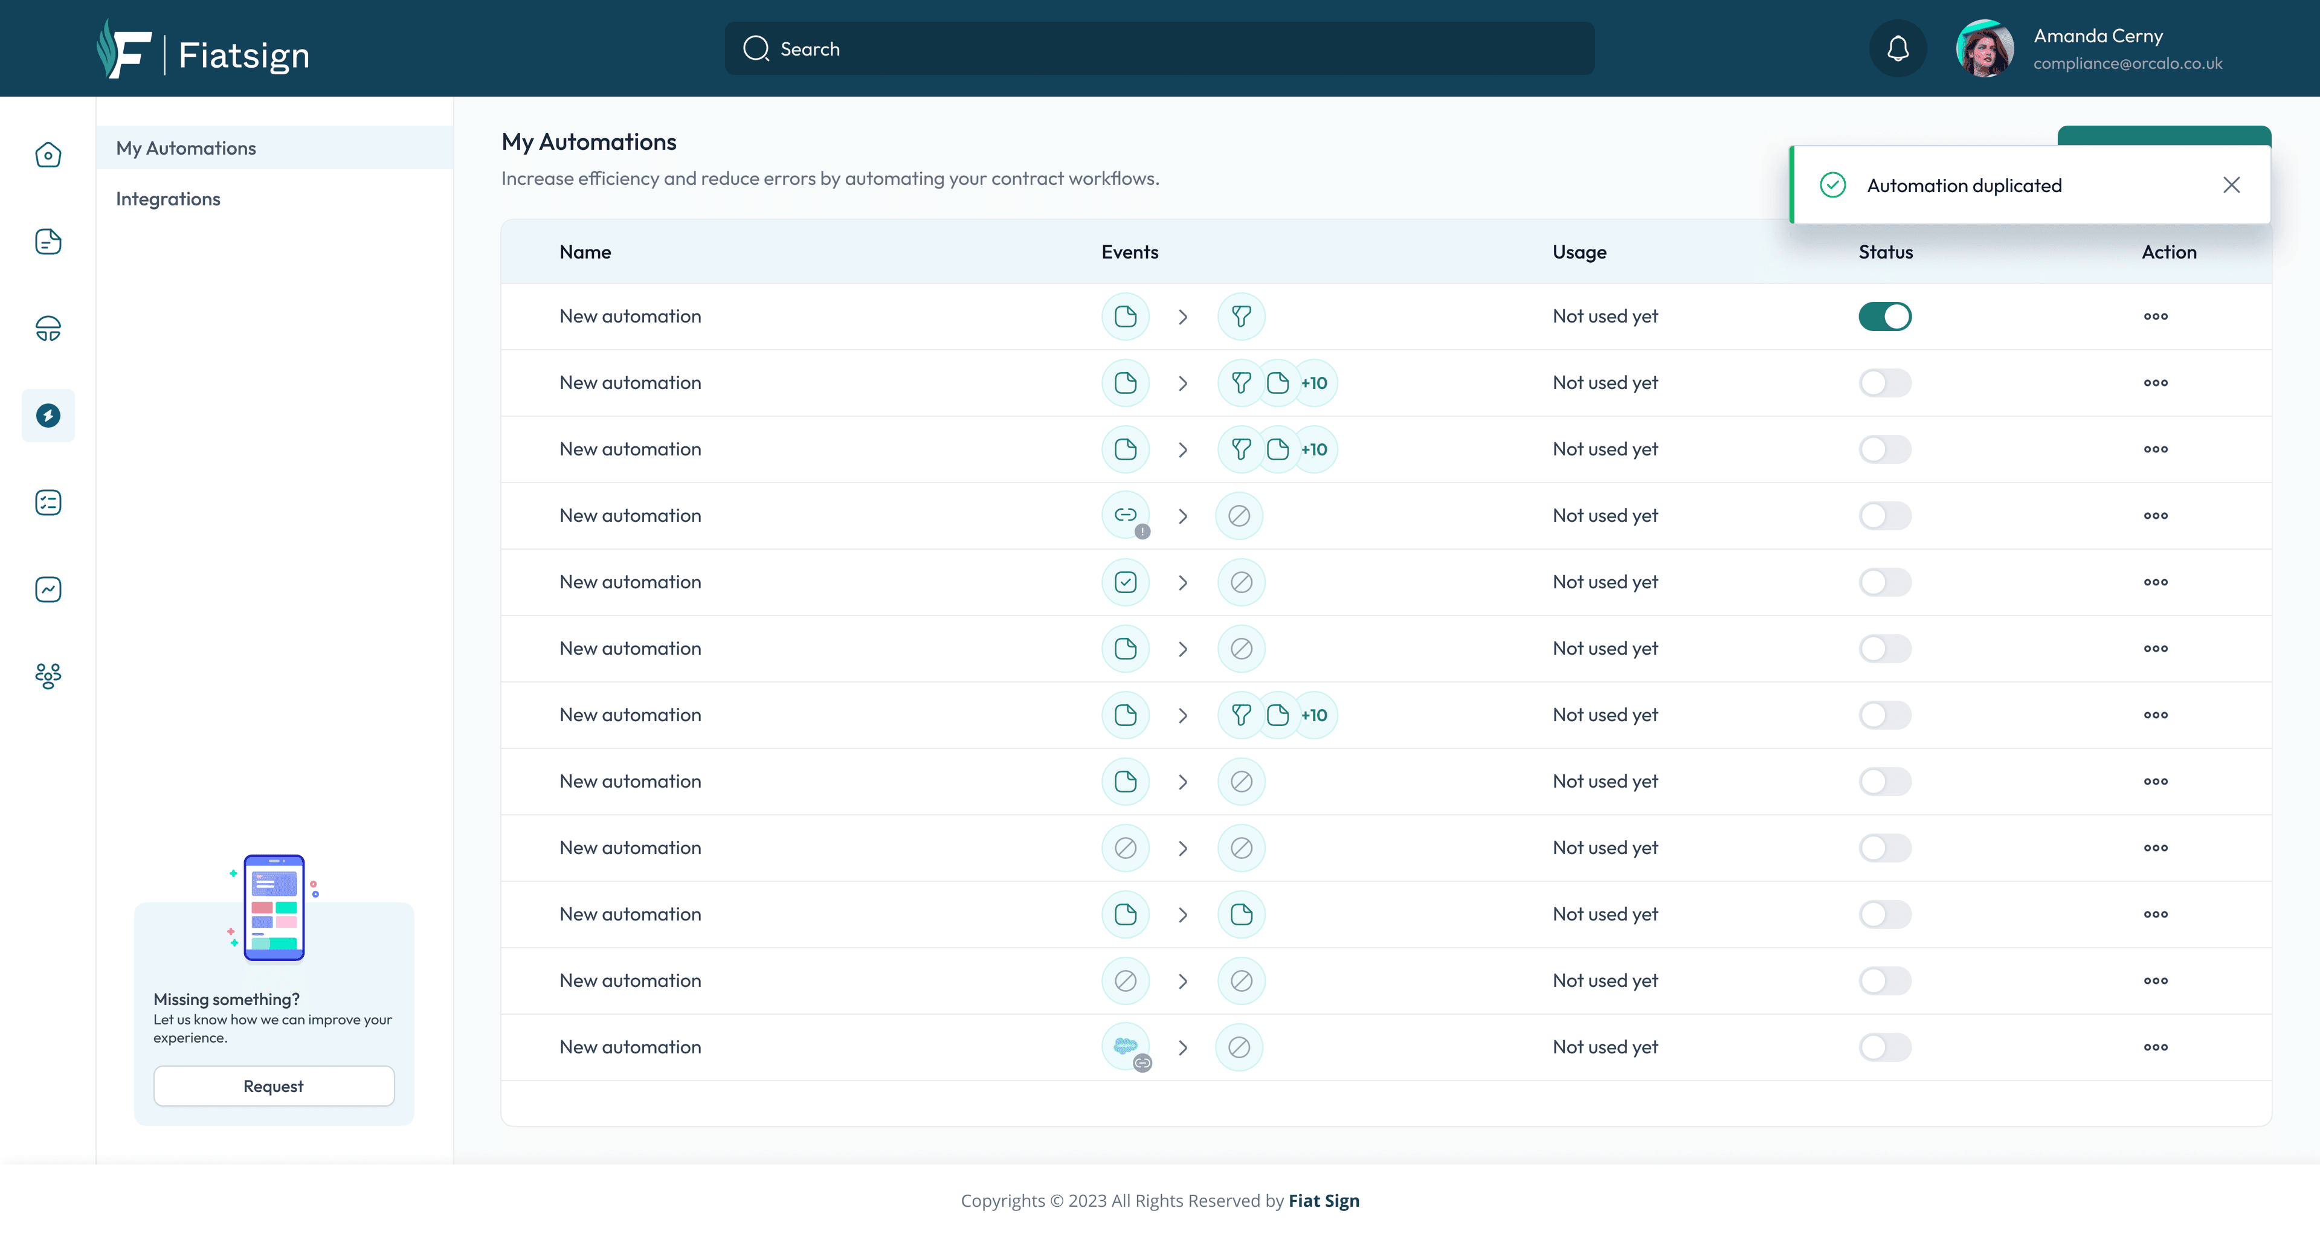Click the documents icon in sidebar
Screen dimensions: 2320x1237
(48, 241)
